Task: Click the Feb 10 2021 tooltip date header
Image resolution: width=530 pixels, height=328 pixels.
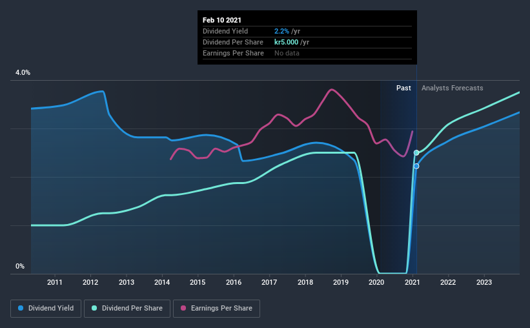Action: tap(221, 20)
